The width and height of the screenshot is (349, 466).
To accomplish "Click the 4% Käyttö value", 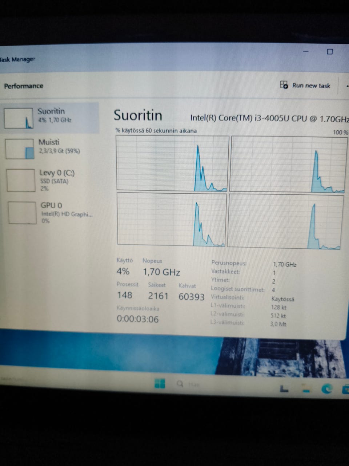I will point(123,271).
